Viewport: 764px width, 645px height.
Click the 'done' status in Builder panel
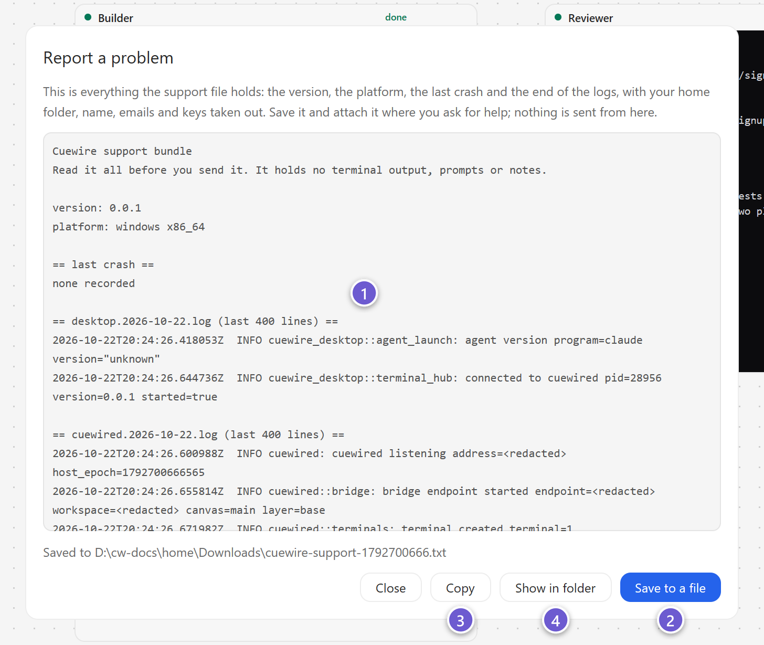(396, 17)
